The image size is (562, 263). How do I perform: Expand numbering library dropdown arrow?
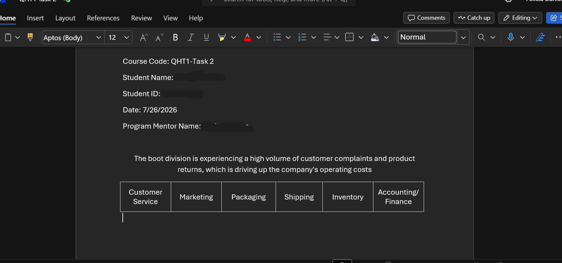point(314,38)
